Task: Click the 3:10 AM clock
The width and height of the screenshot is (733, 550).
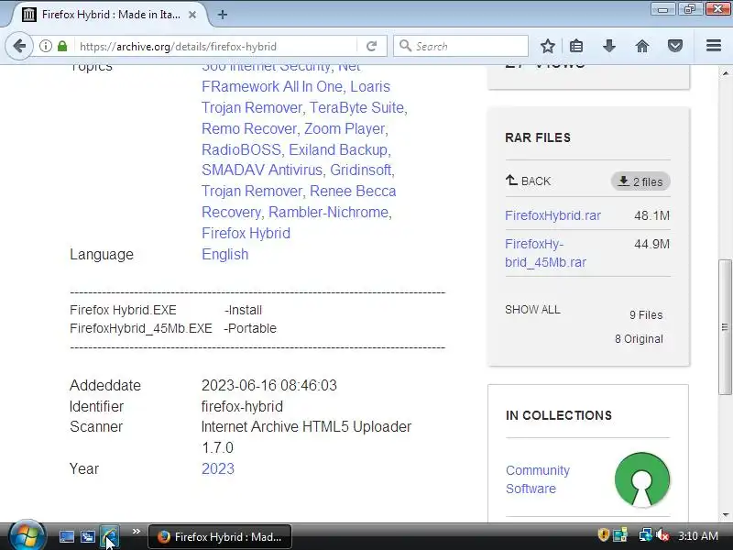Action: (697, 536)
